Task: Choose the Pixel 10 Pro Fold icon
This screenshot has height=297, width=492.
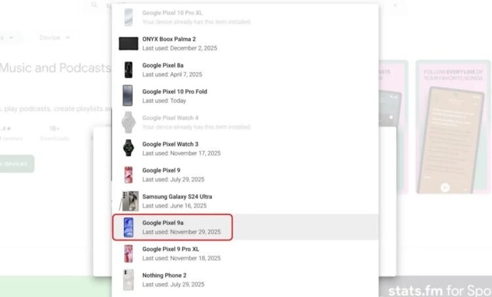Action: pos(128,96)
